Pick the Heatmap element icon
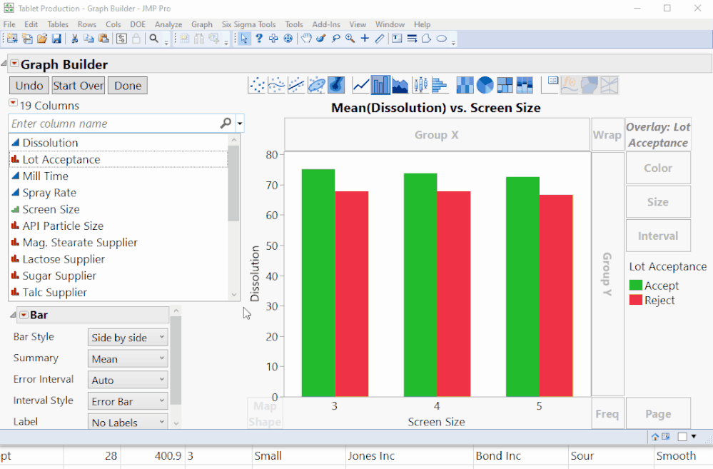 coord(463,85)
